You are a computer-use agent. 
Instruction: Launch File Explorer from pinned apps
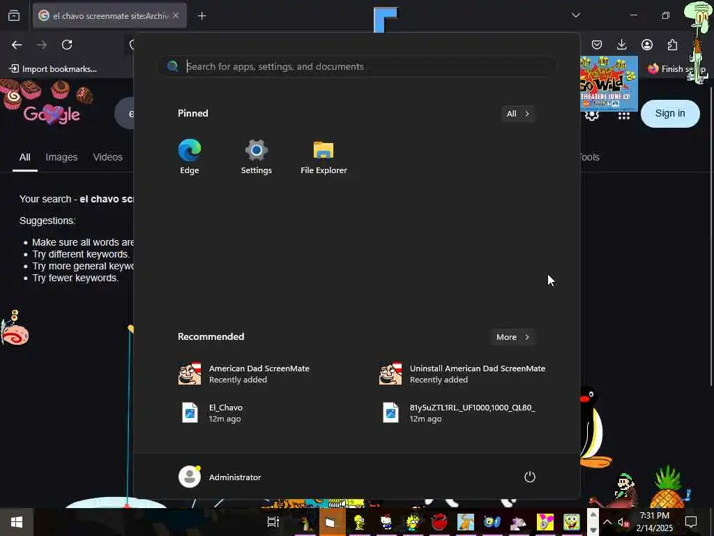coord(324,156)
